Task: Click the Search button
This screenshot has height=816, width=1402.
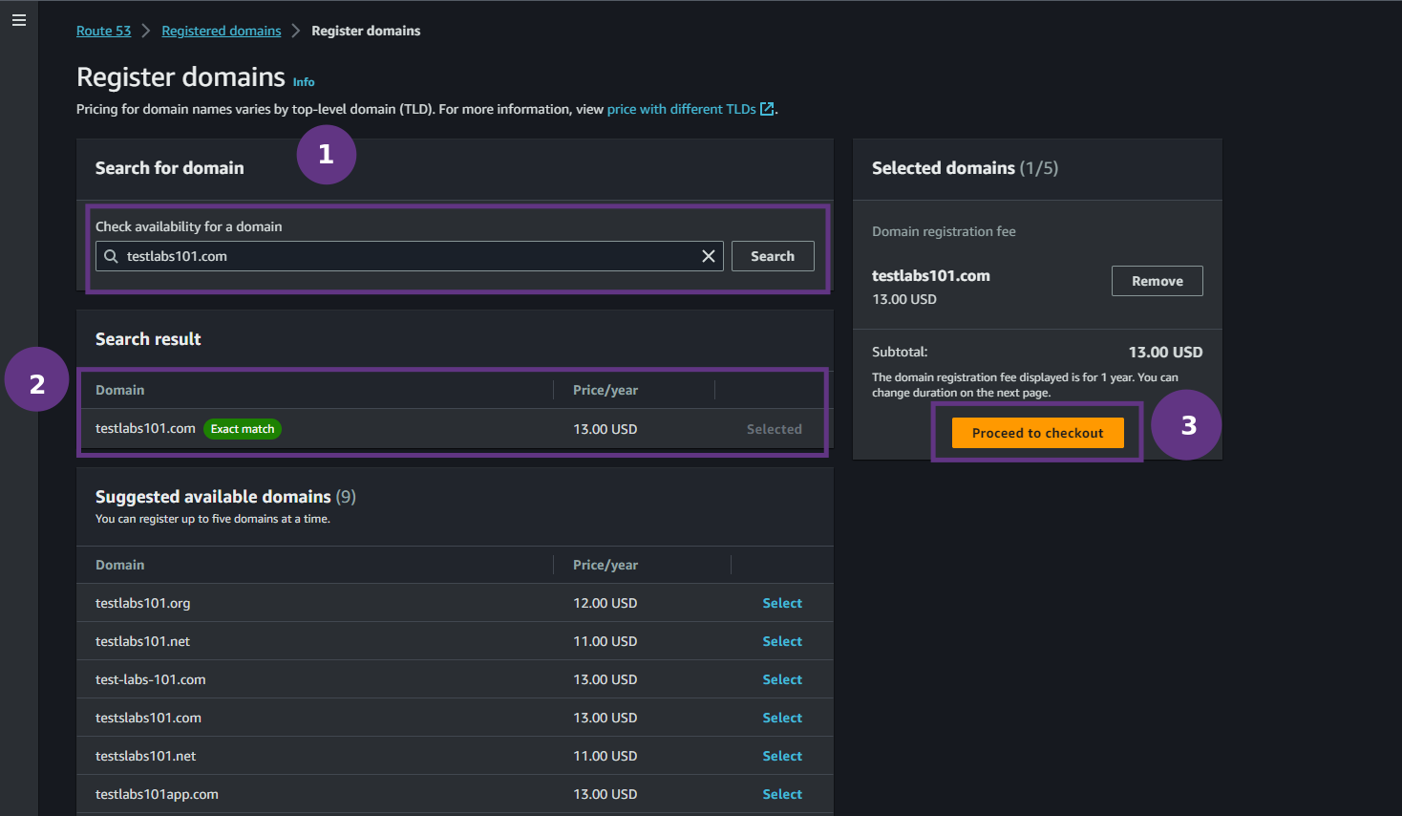Action: [773, 256]
